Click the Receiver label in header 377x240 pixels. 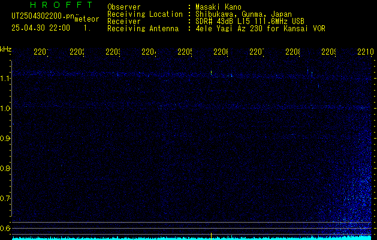(x=124, y=22)
